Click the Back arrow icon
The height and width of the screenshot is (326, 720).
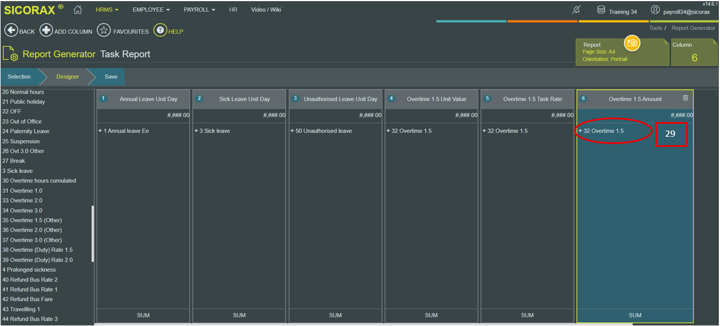(11, 31)
